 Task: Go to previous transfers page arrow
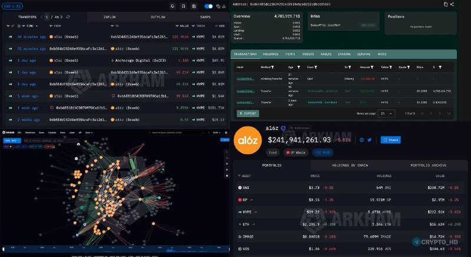pyautogui.click(x=41, y=17)
